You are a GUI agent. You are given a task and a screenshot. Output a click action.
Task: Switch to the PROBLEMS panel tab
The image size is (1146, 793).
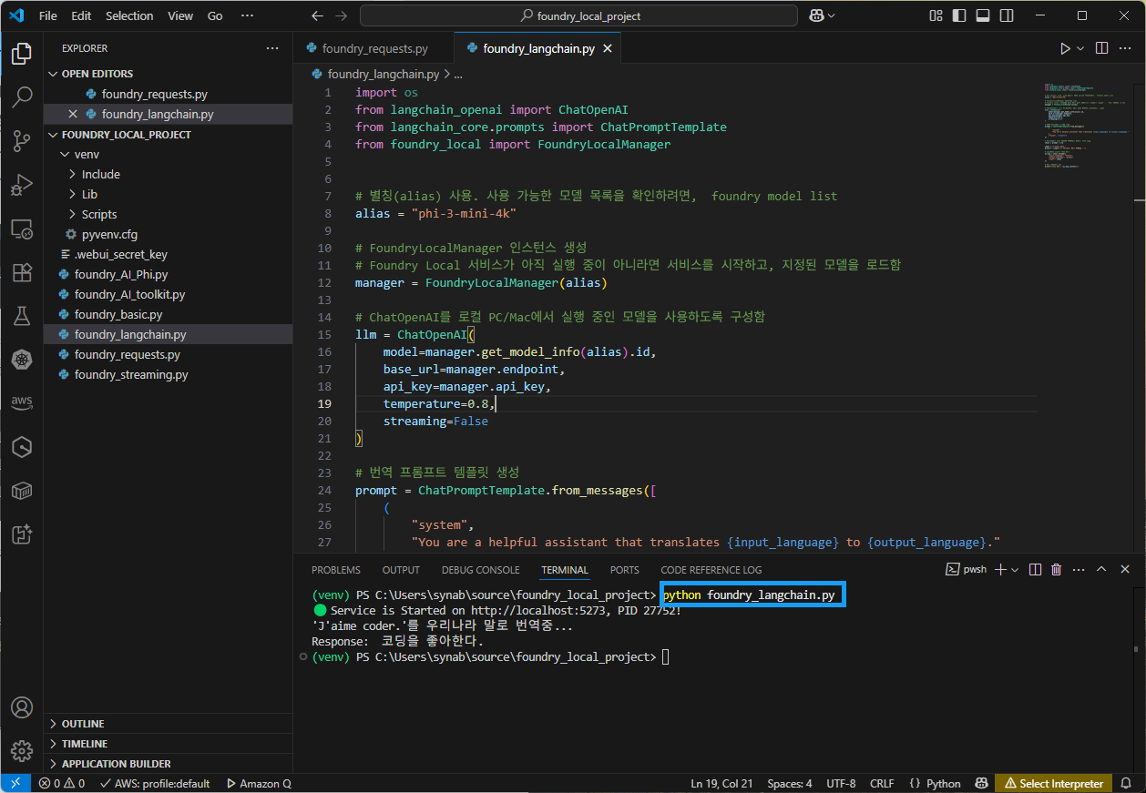(336, 570)
